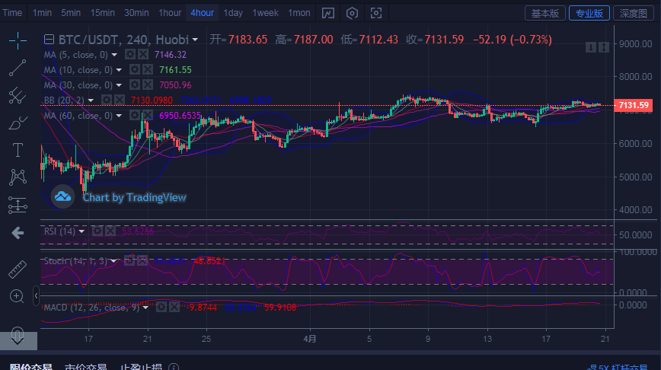Screen dimensions: 661x370
Task: Remove the MA 60 indicator
Action: pyautogui.click(x=147, y=115)
